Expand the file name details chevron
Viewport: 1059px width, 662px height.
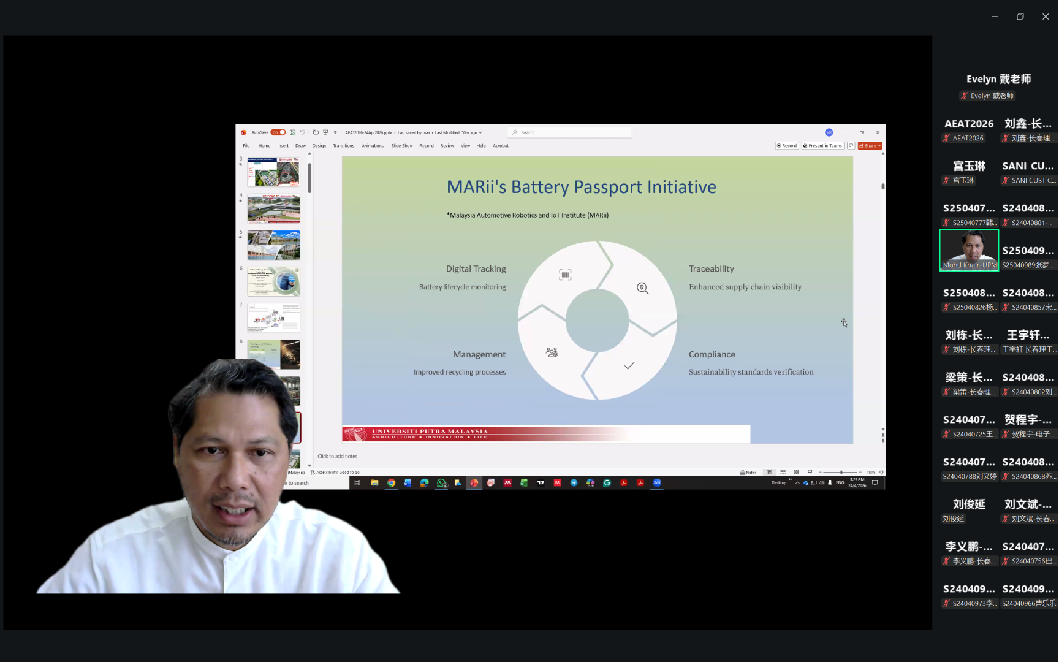click(480, 132)
